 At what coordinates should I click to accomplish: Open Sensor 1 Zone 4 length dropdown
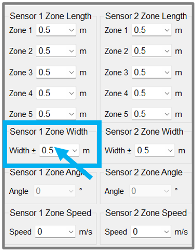tap(56, 93)
